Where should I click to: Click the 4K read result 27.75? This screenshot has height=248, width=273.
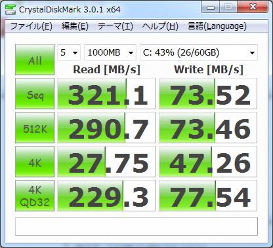[x=106, y=162]
